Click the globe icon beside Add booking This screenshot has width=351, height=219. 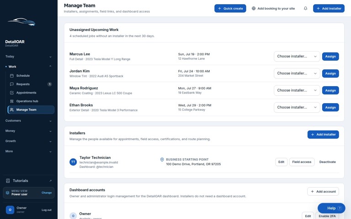253,8
